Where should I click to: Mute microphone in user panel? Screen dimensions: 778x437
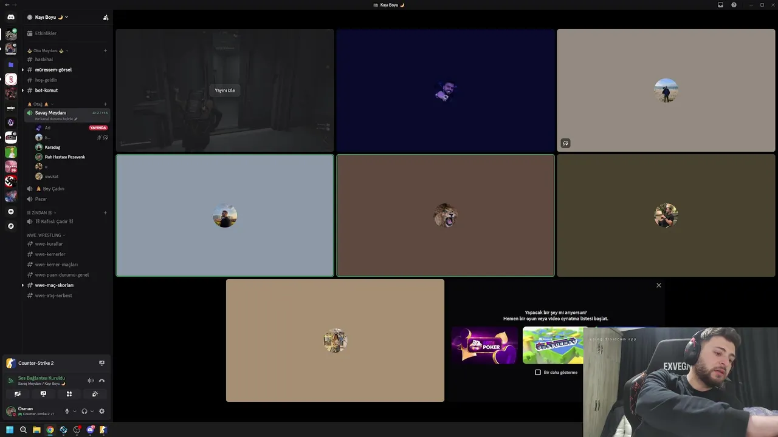coord(67,412)
